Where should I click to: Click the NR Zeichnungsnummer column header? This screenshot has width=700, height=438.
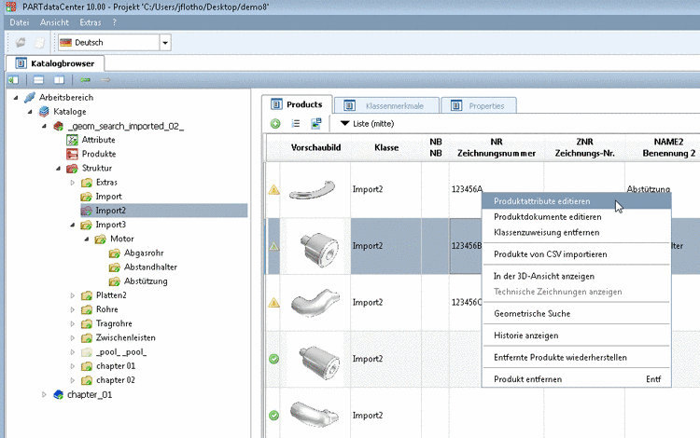496,147
